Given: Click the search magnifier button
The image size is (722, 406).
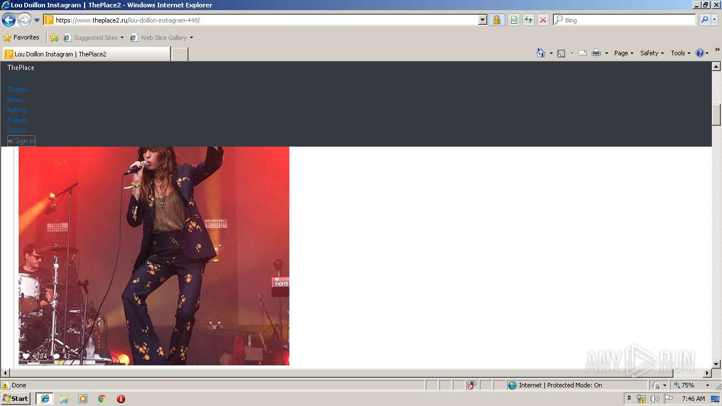Looking at the screenshot, I should tap(704, 20).
